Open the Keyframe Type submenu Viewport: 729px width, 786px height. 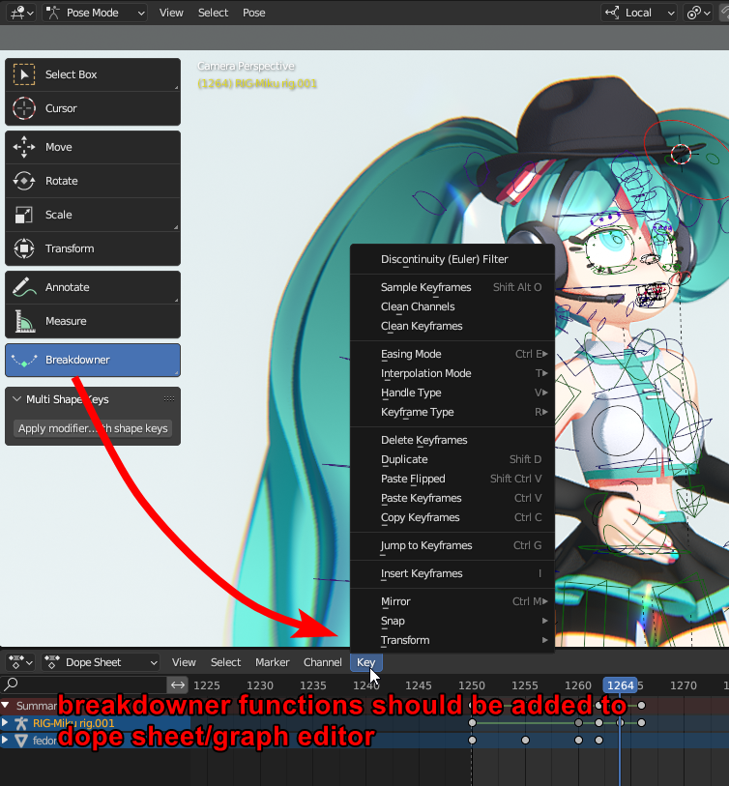click(x=452, y=412)
